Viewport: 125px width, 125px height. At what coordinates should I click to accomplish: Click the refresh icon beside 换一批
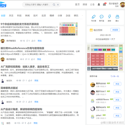pyautogui.click(x=112, y=76)
